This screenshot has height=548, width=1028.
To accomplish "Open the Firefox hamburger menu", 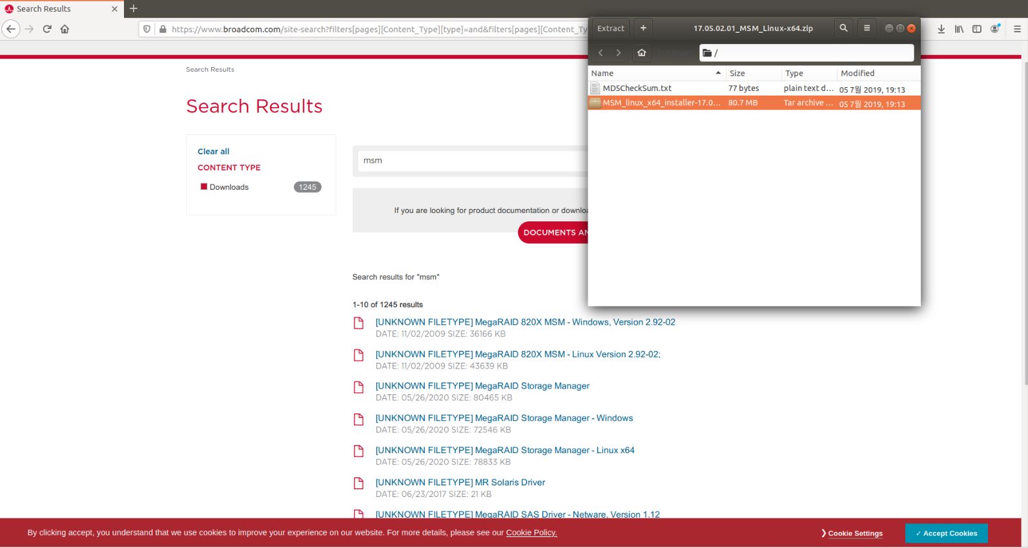I will pos(1017,29).
